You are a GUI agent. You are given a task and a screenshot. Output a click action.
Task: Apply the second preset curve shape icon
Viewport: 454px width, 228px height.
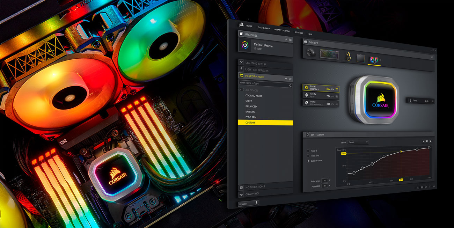pos(426,140)
